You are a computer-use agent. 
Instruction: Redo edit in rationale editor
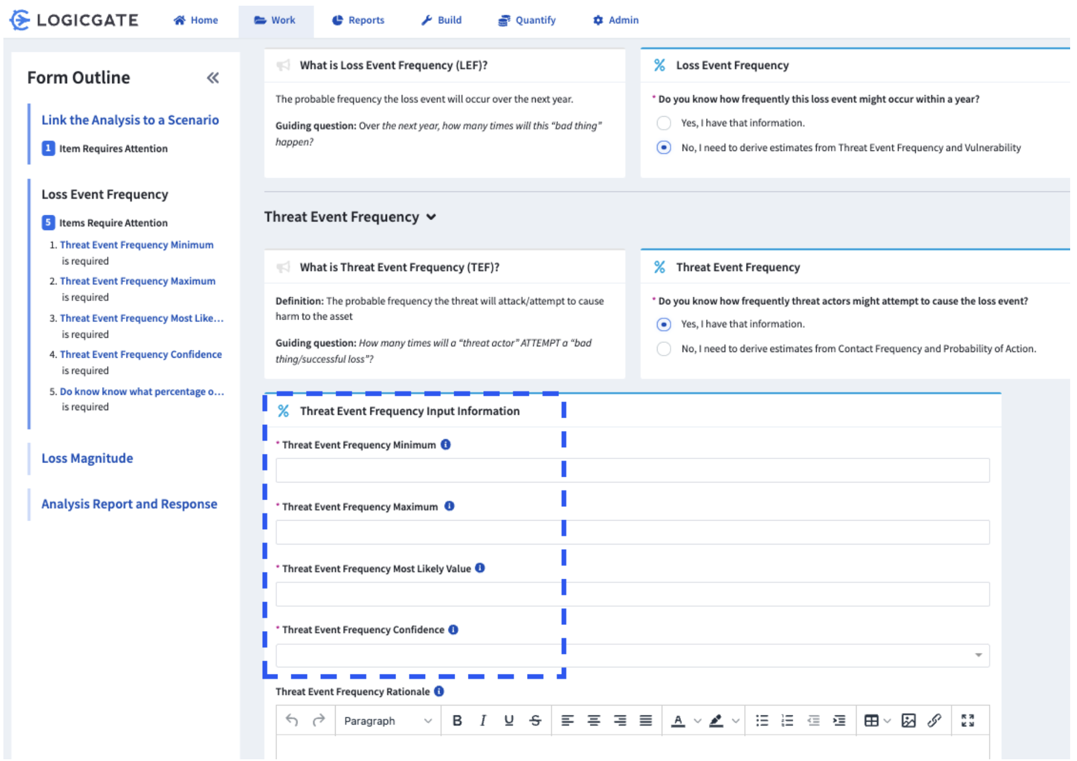pos(319,721)
